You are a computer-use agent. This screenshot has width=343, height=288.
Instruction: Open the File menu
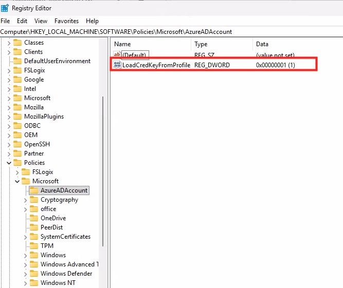coord(5,21)
